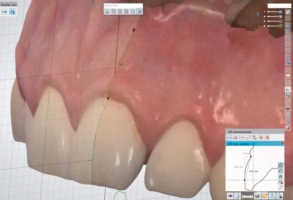The width and height of the screenshot is (293, 200).
Task: Click the second cross-section overlay icon
Action: [x=280, y=171]
